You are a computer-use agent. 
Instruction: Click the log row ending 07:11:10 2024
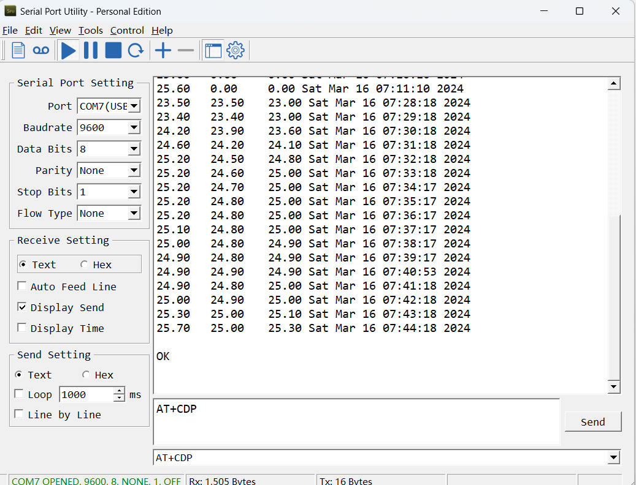(310, 88)
